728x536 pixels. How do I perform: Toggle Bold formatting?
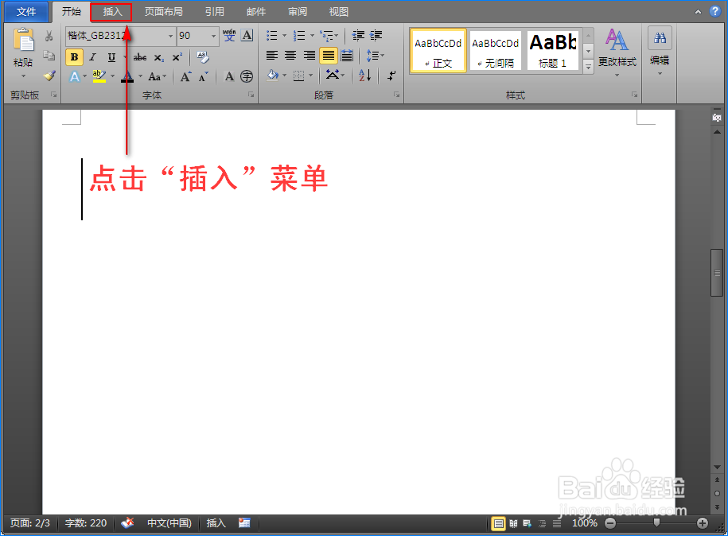73,57
